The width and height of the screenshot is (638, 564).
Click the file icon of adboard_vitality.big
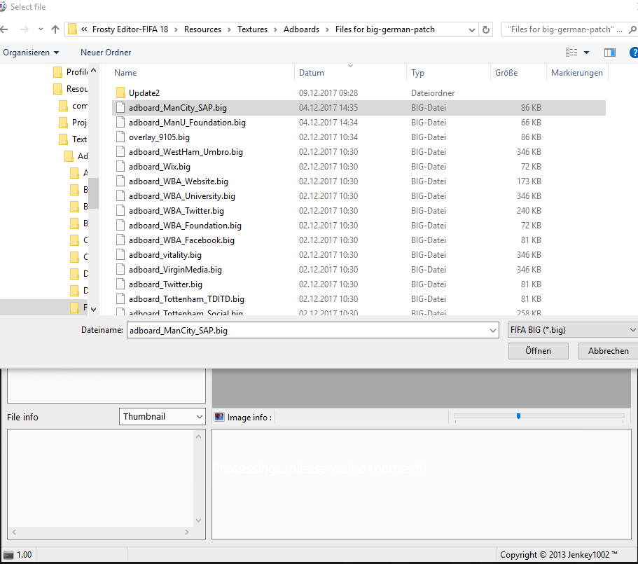[x=120, y=255]
